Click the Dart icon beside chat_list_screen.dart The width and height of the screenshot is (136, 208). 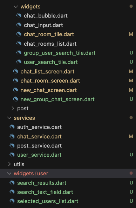coord(15,71)
